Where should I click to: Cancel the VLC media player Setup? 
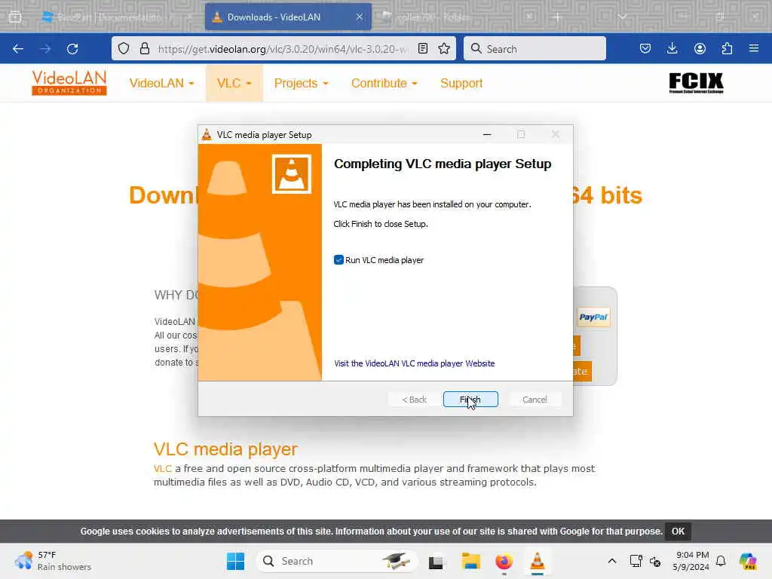click(535, 400)
